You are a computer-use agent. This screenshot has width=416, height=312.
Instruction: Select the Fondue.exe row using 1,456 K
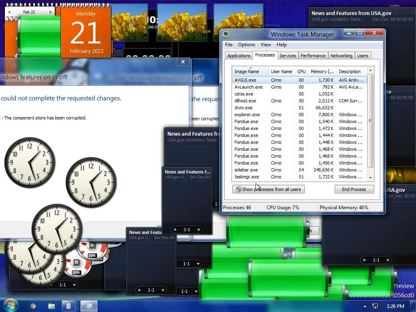[299, 162]
